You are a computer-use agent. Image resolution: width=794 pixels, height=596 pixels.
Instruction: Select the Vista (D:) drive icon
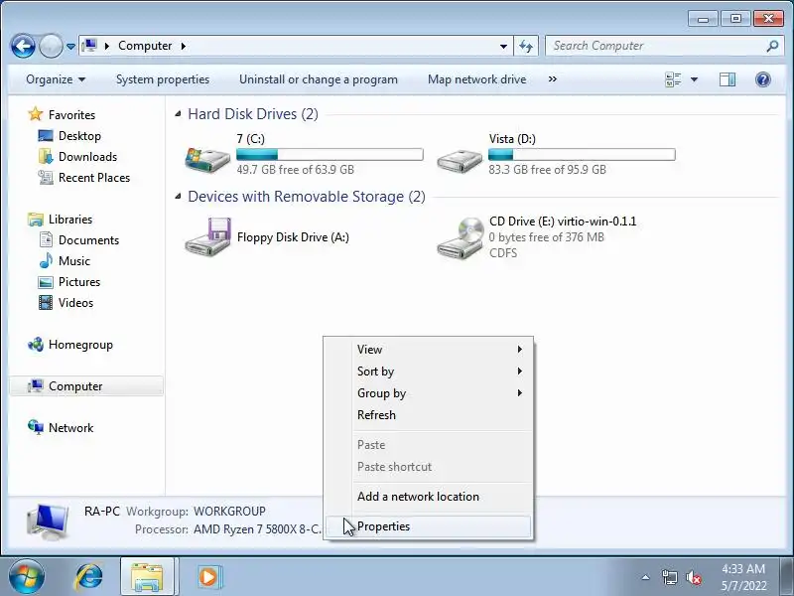coord(460,160)
